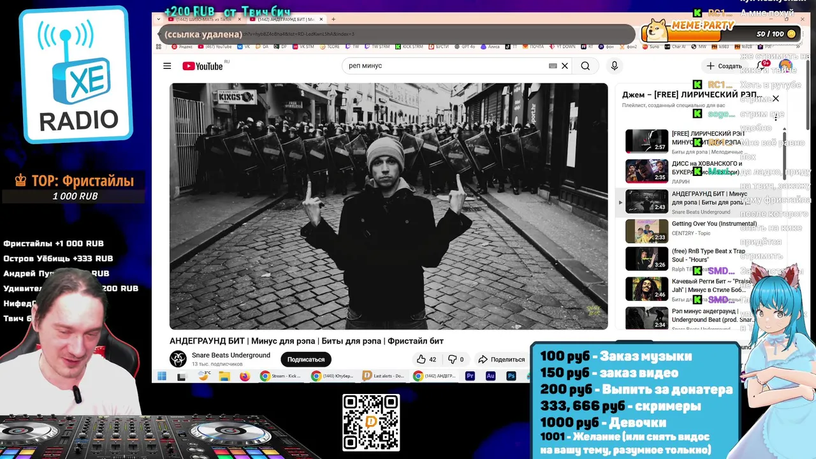Viewport: 816px width, 459px height.
Task: Open the Яндекс bookmark
Action: 182,47
